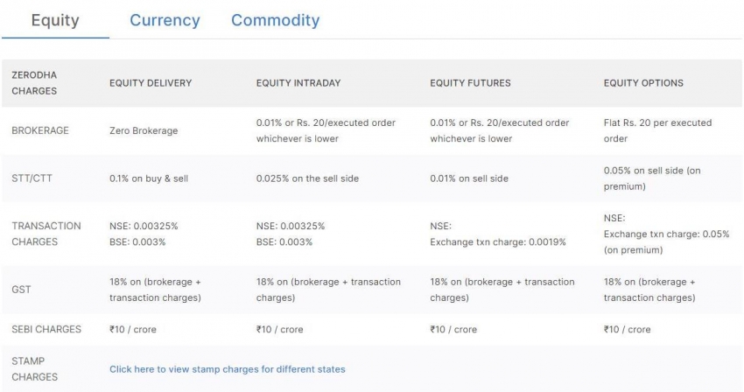Click stamp charges for different states link
Viewport: 744px width, 392px height.
point(228,369)
